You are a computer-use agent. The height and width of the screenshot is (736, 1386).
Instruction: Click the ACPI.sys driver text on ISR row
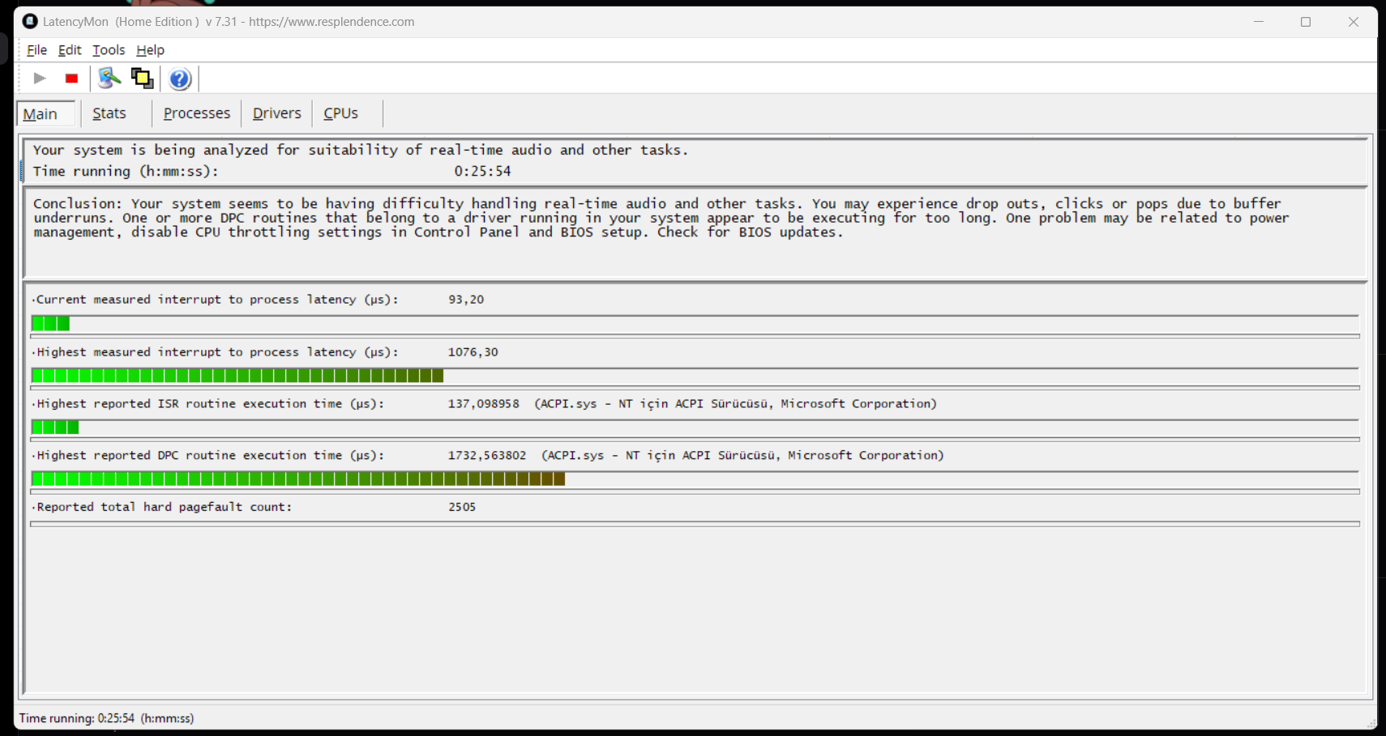(x=735, y=404)
